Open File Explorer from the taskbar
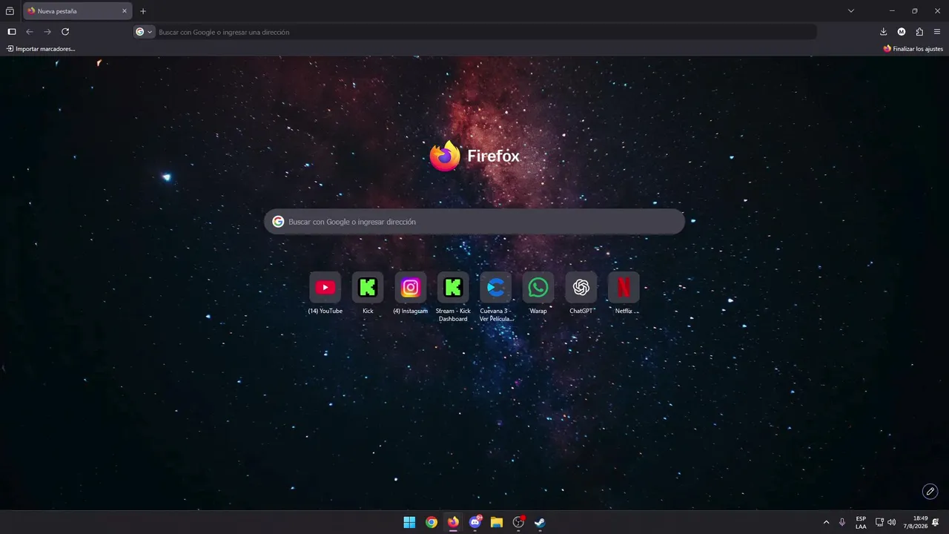Viewport: 949px width, 534px height. click(497, 522)
